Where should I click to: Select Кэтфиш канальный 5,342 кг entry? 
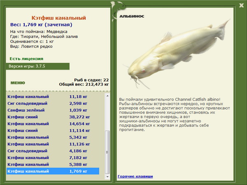click(53, 137)
